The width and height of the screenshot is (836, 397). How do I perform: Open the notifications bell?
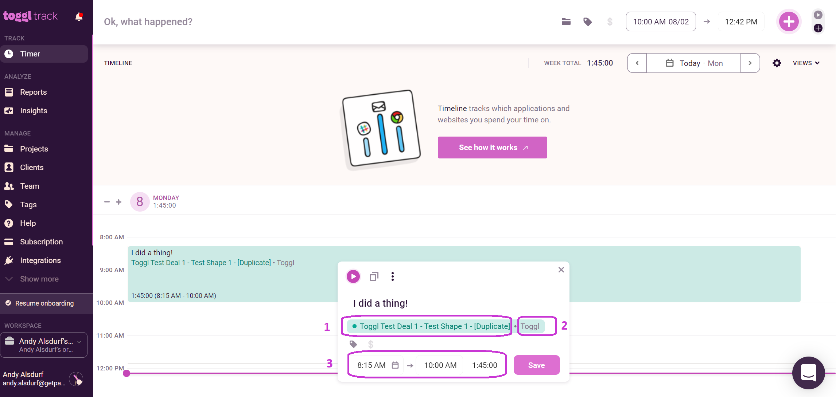tap(79, 16)
